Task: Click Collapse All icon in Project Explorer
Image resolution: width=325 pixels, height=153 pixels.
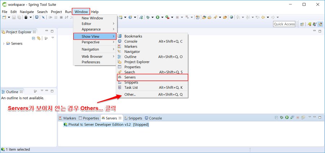Action: point(33,38)
